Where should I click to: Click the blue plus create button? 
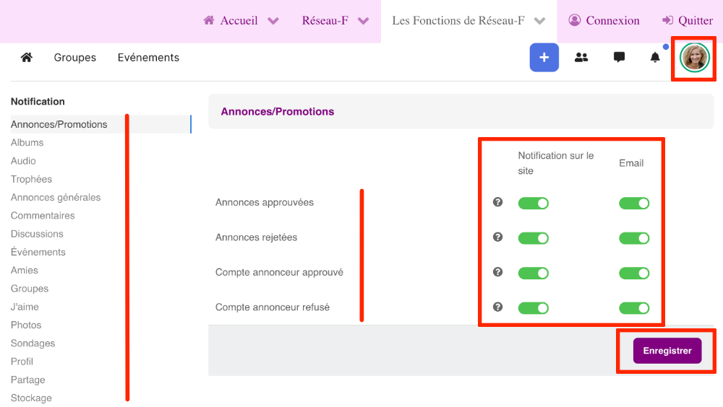point(544,58)
